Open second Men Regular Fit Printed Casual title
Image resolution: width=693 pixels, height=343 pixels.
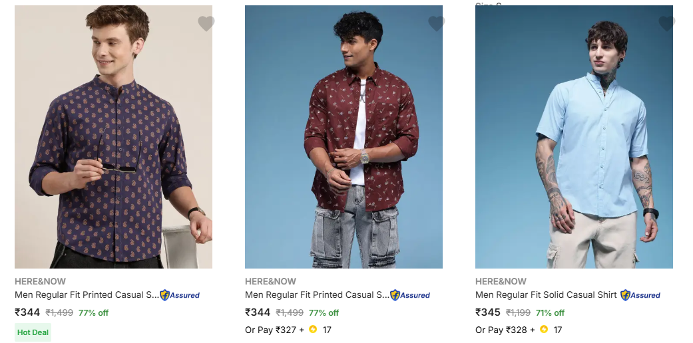click(317, 295)
